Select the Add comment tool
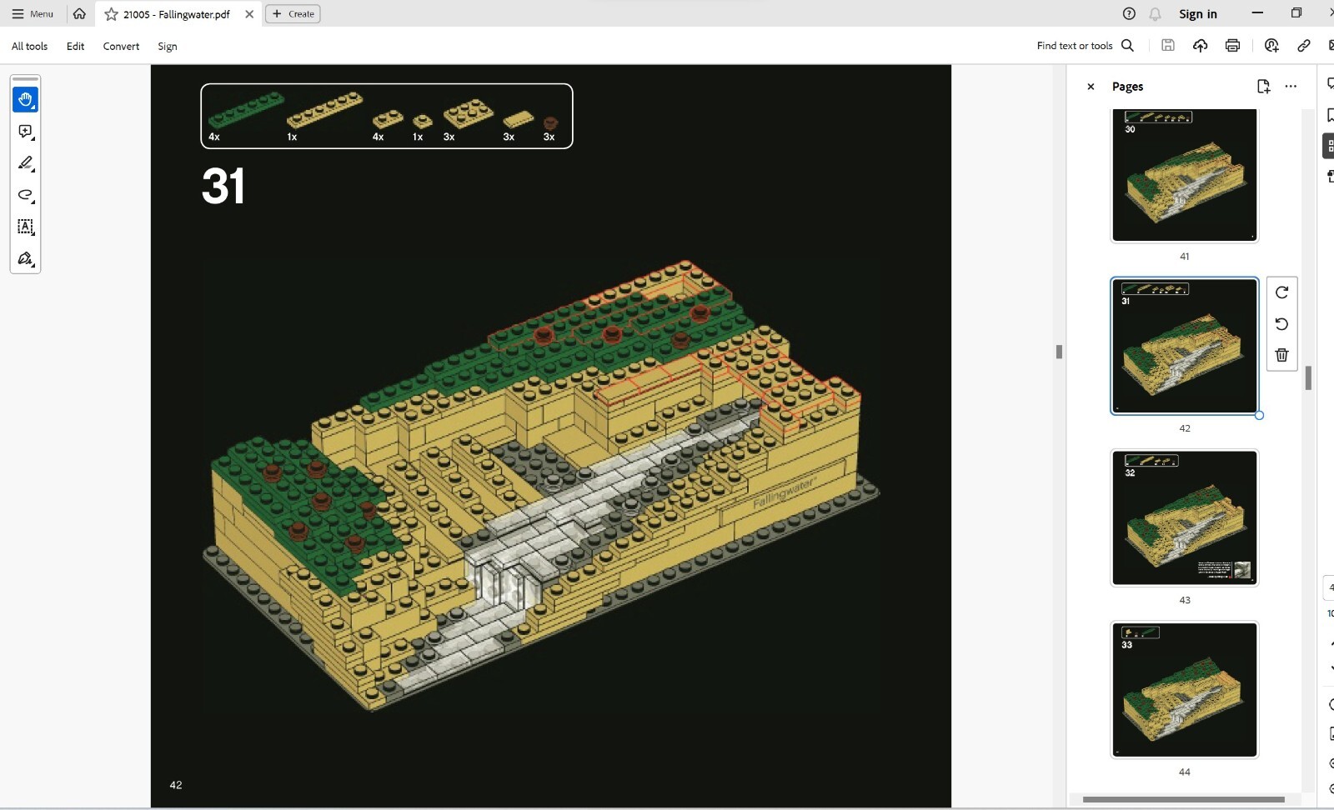Image resolution: width=1334 pixels, height=810 pixels. 25,132
